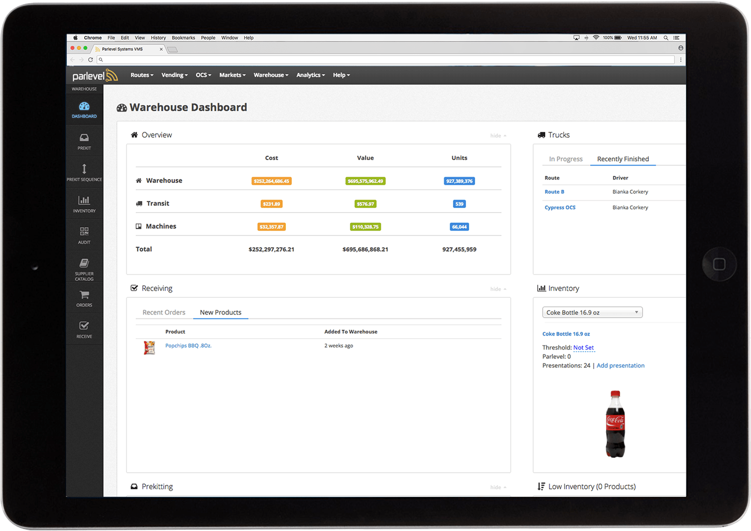Switch to the Recent Orders tab
Screen dimensions: 751x531
tap(164, 312)
